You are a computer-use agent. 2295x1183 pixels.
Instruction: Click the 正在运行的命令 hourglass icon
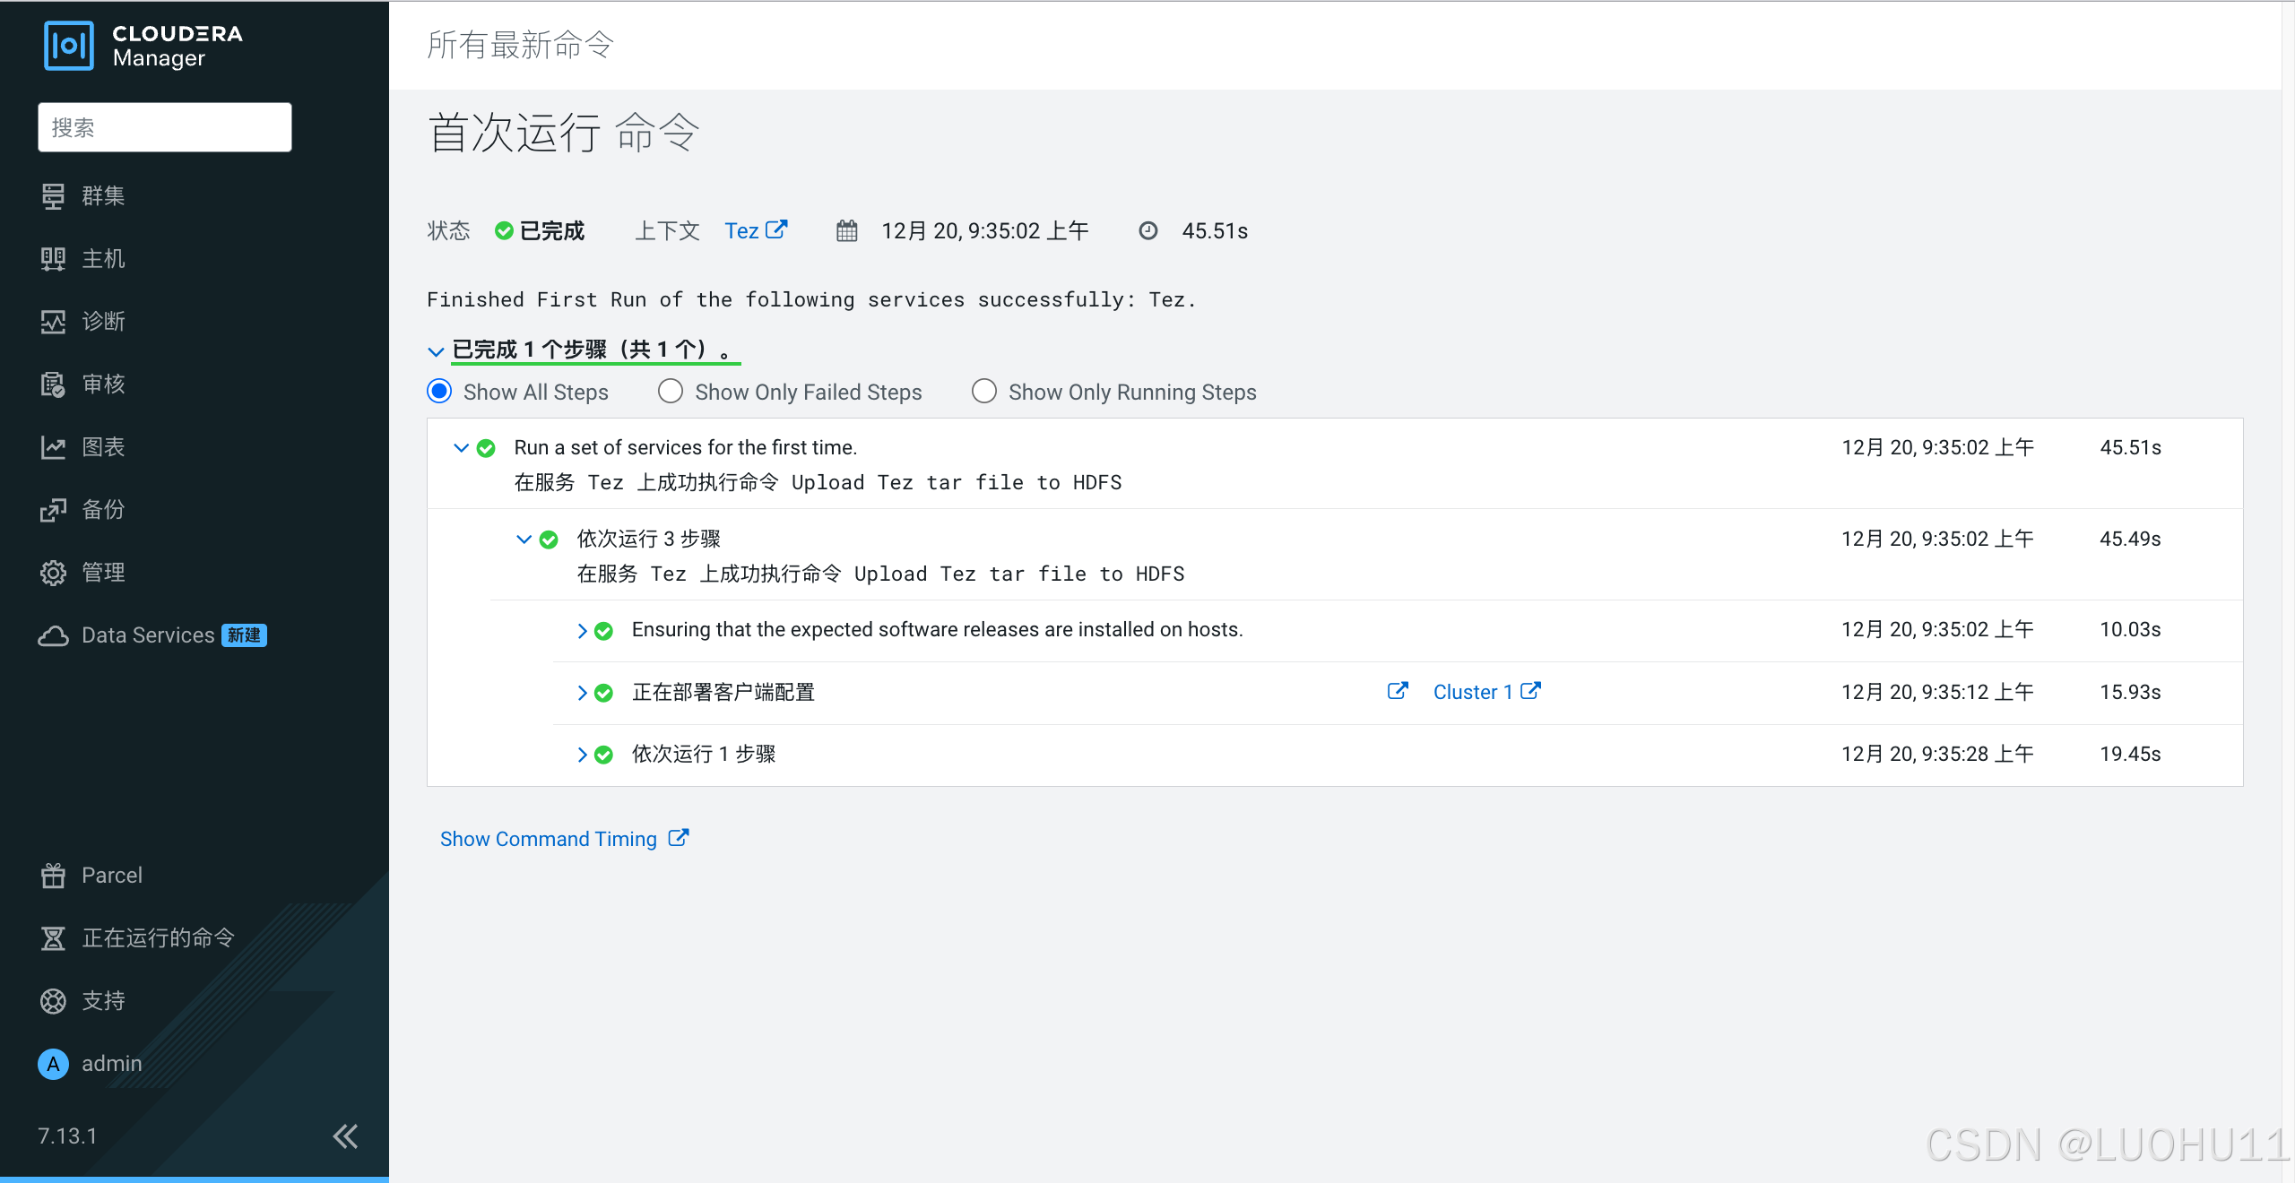click(53, 937)
